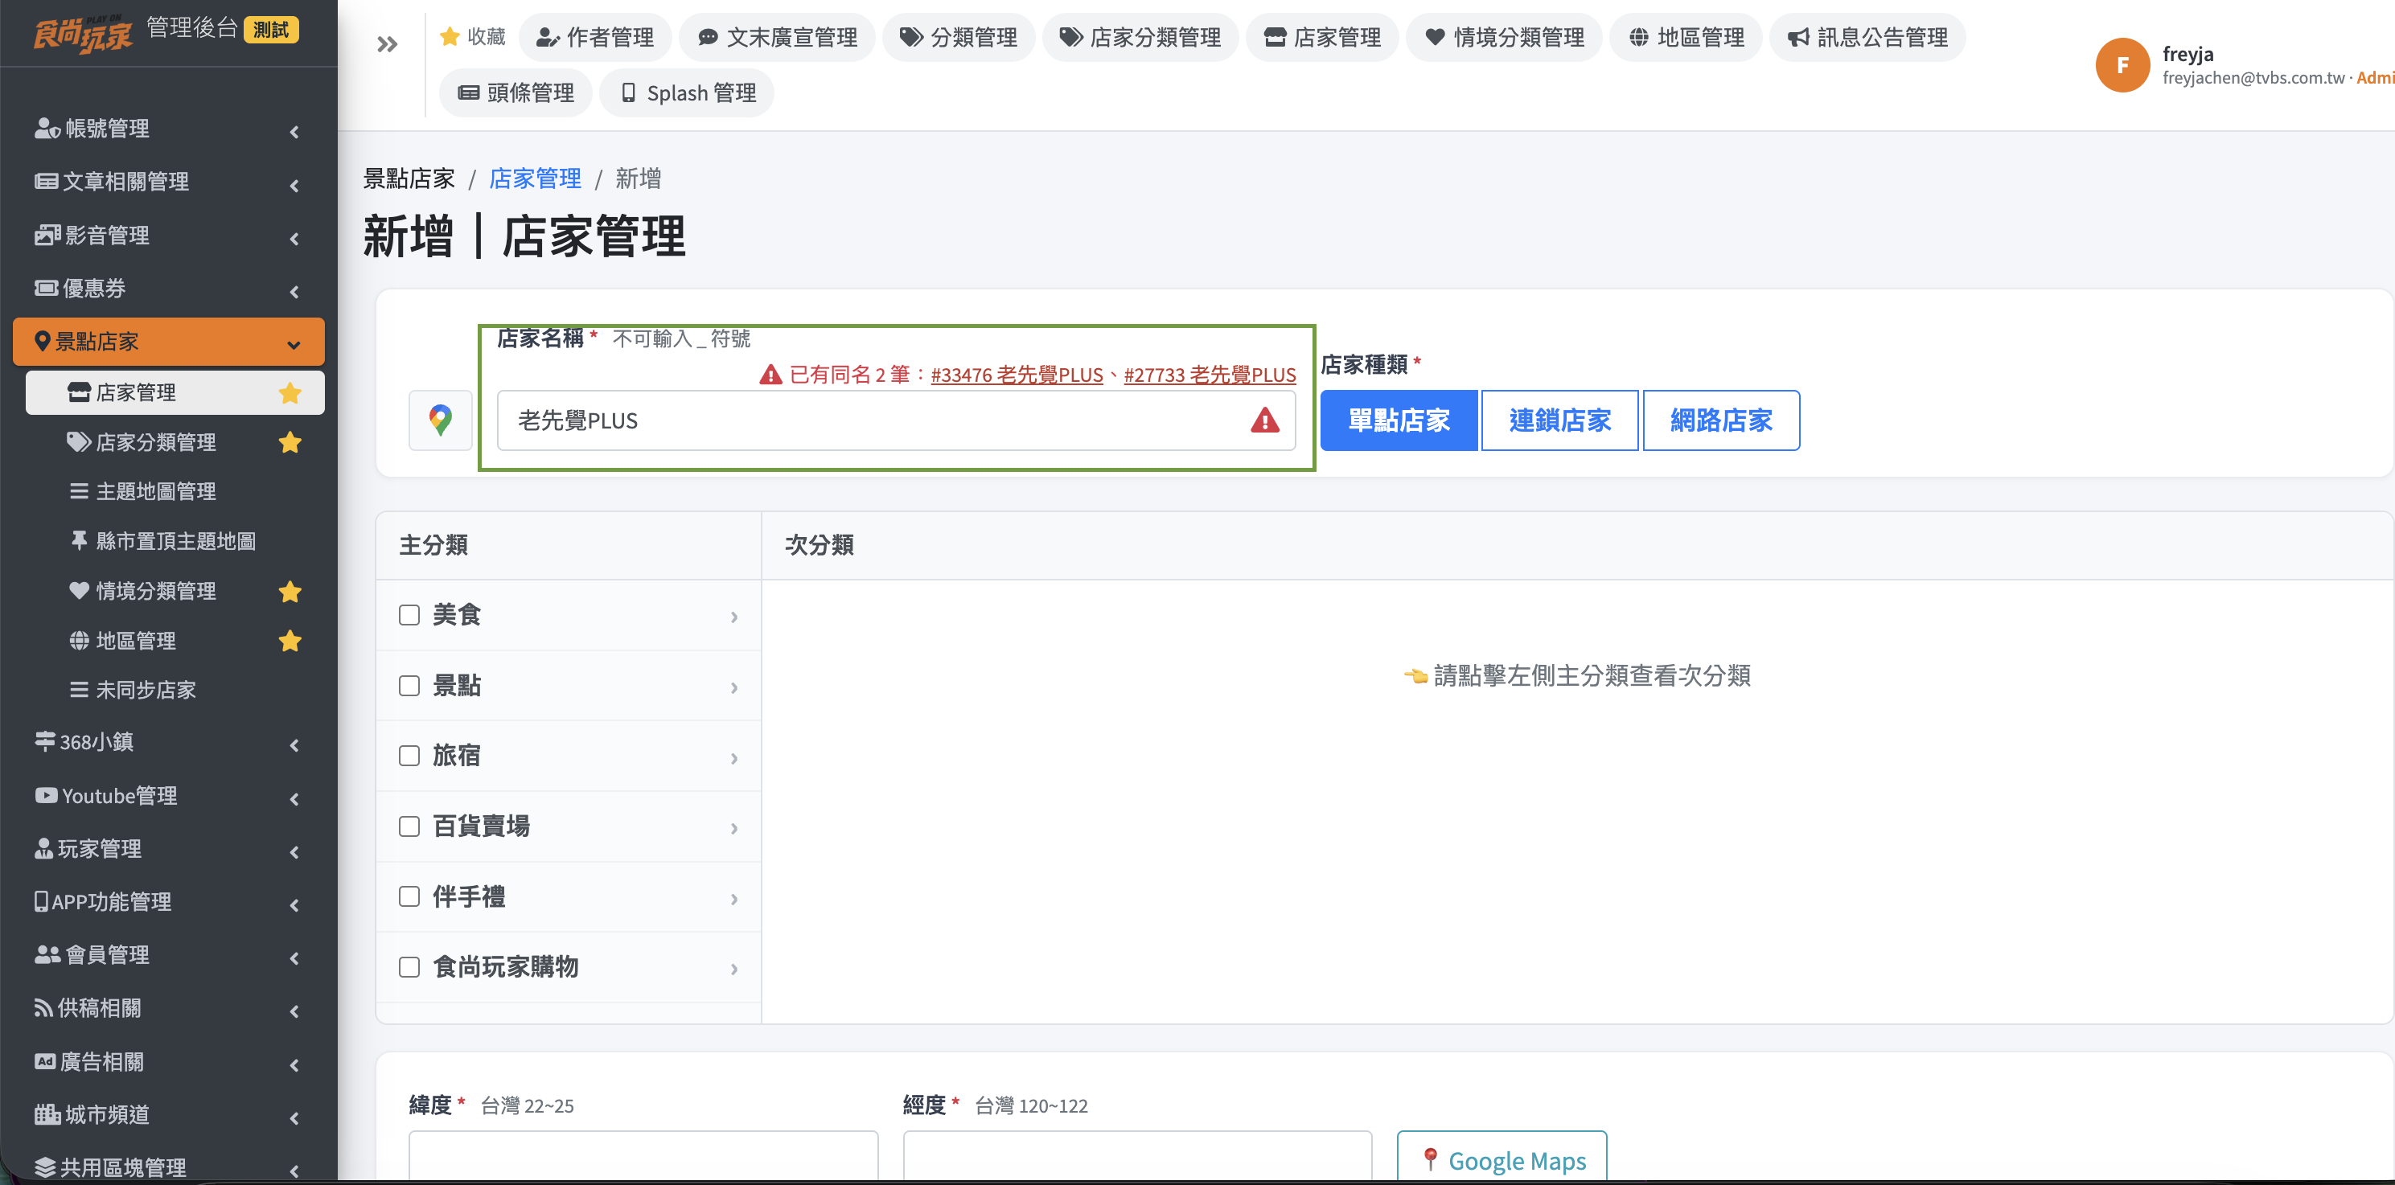
Task: Open 主題地圖管理 in sidebar
Action: tap(175, 492)
